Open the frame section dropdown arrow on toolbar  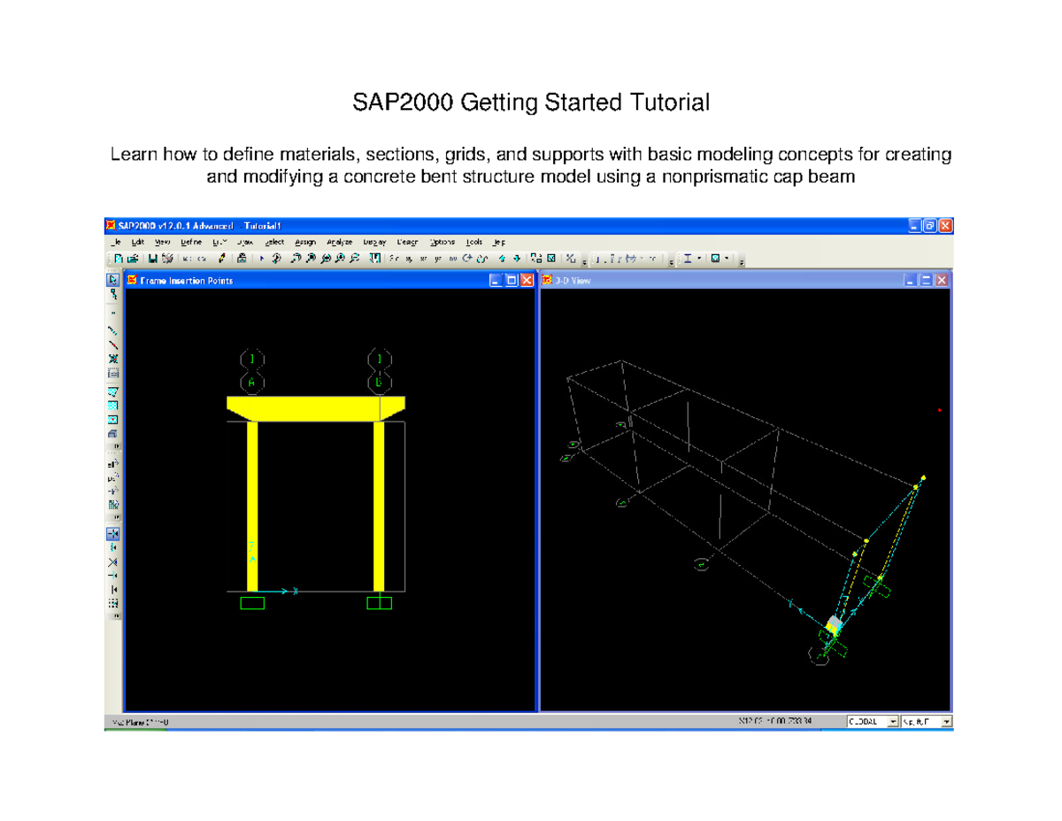coord(698,259)
